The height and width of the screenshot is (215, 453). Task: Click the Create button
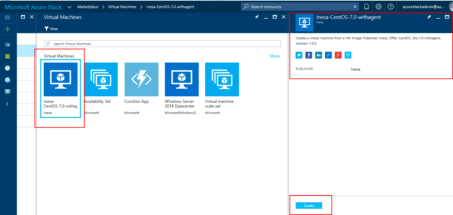tap(309, 206)
